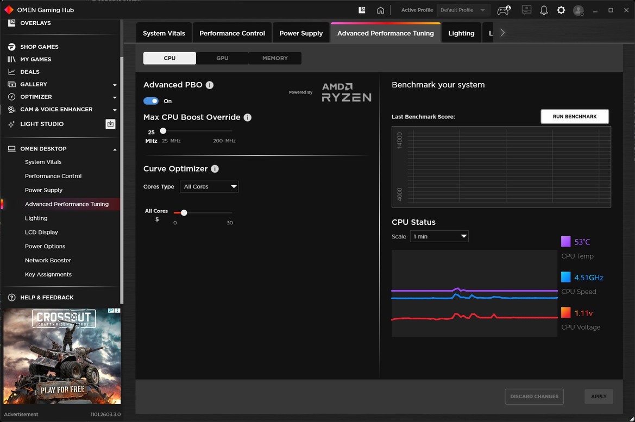Show info for Max CPU Boost Override
Screen dimensions: 635x422
click(x=248, y=117)
